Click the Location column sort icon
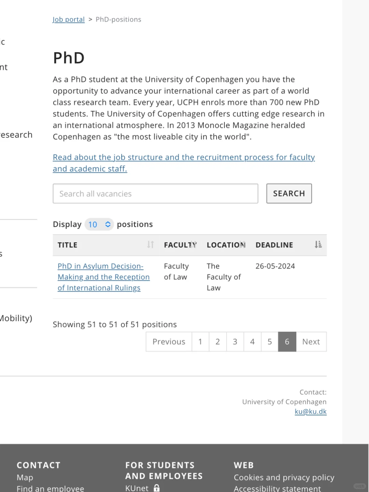The width and height of the screenshot is (369, 492). [x=242, y=244]
